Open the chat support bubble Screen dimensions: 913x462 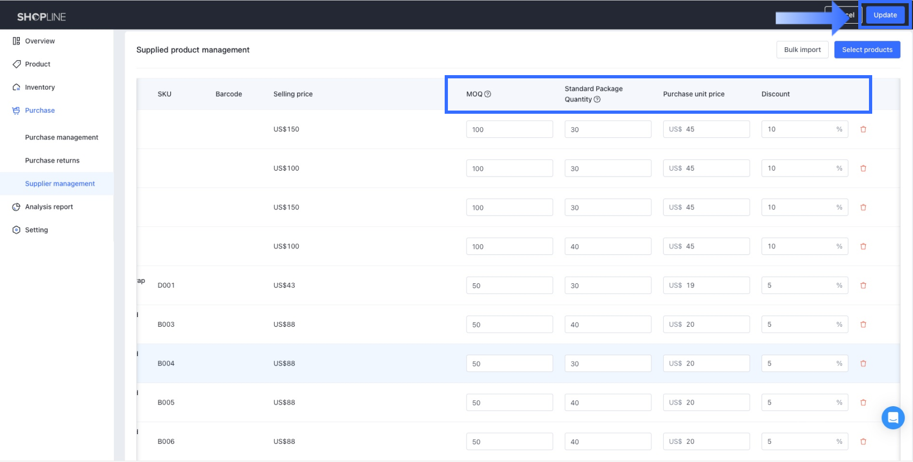coord(893,417)
